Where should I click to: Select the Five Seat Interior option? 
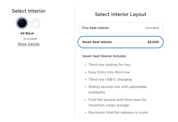coord(121,28)
